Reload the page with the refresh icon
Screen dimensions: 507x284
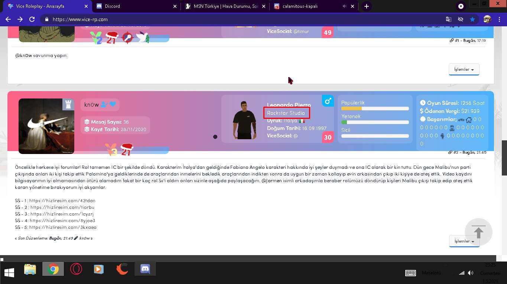(x=32, y=19)
